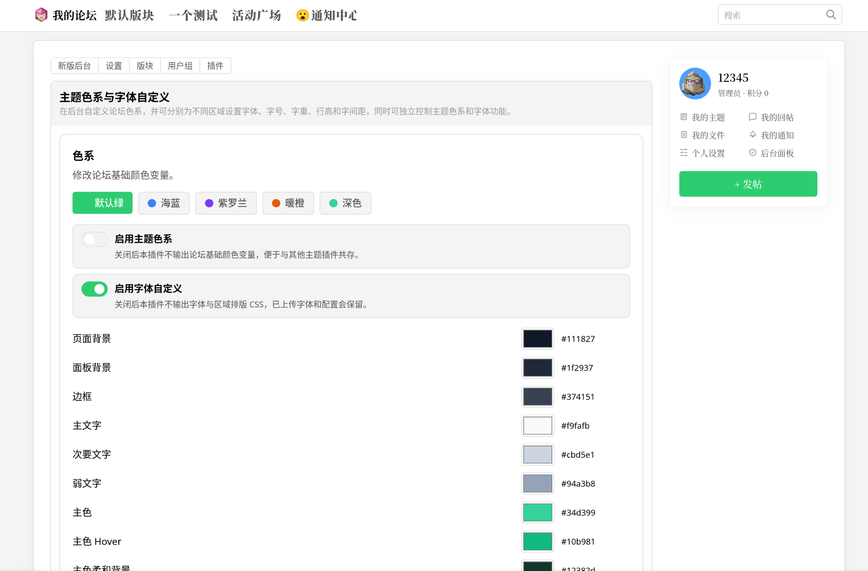The width and height of the screenshot is (868, 571).
Task: Open the 用户组 tab
Action: 180,66
